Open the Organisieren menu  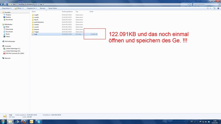[x=7, y=8]
